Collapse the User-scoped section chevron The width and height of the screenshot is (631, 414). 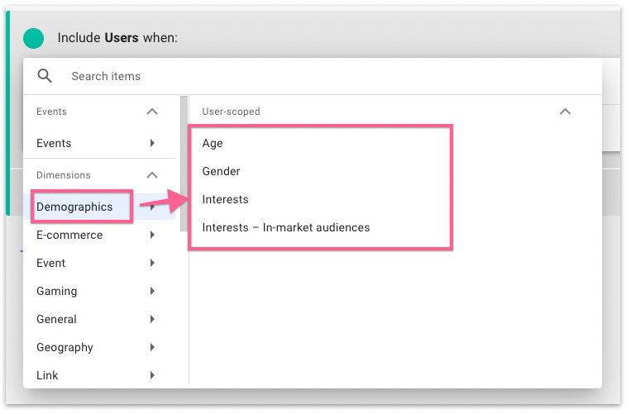565,112
